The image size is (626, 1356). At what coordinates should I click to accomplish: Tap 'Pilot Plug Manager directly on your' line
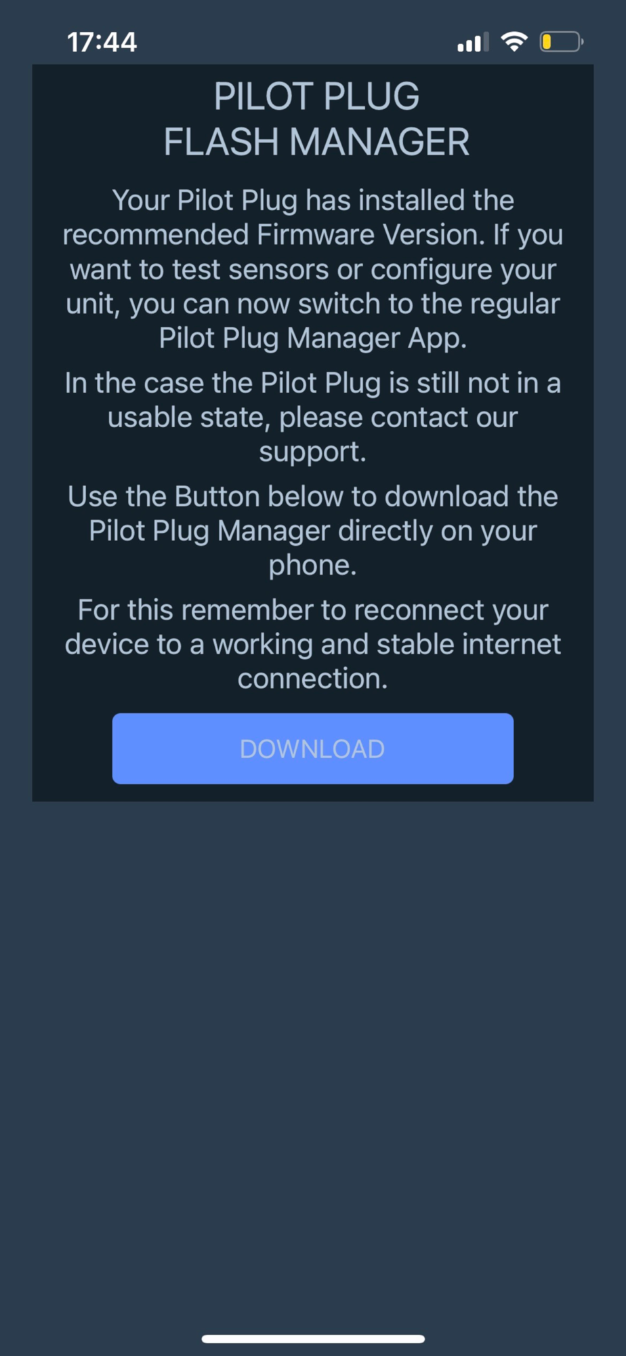coord(313,531)
